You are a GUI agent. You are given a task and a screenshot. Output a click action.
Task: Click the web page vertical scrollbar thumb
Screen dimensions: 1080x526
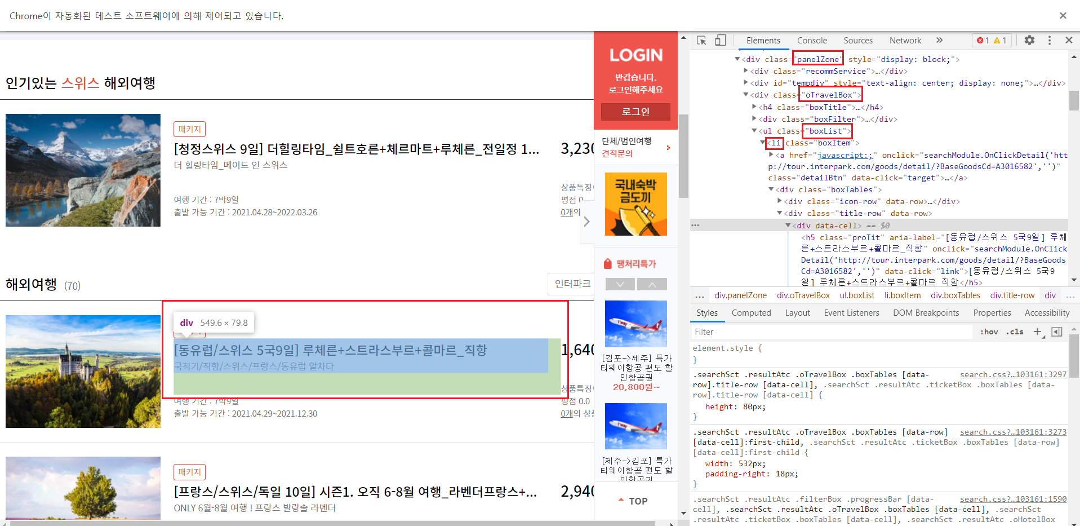(683, 156)
